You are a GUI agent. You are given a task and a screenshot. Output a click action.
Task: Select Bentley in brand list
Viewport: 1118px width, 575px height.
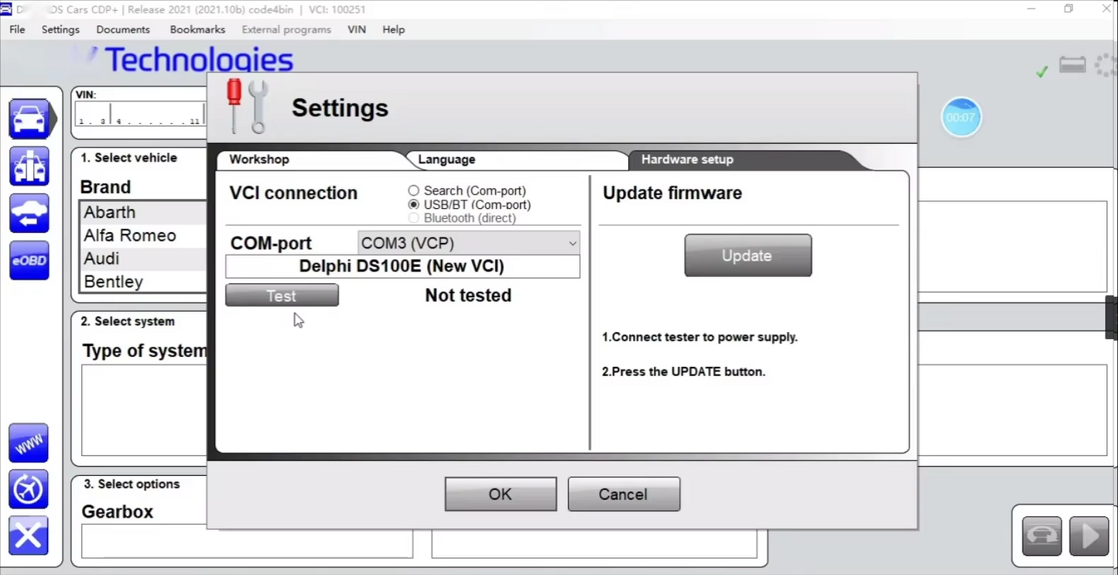click(x=143, y=282)
